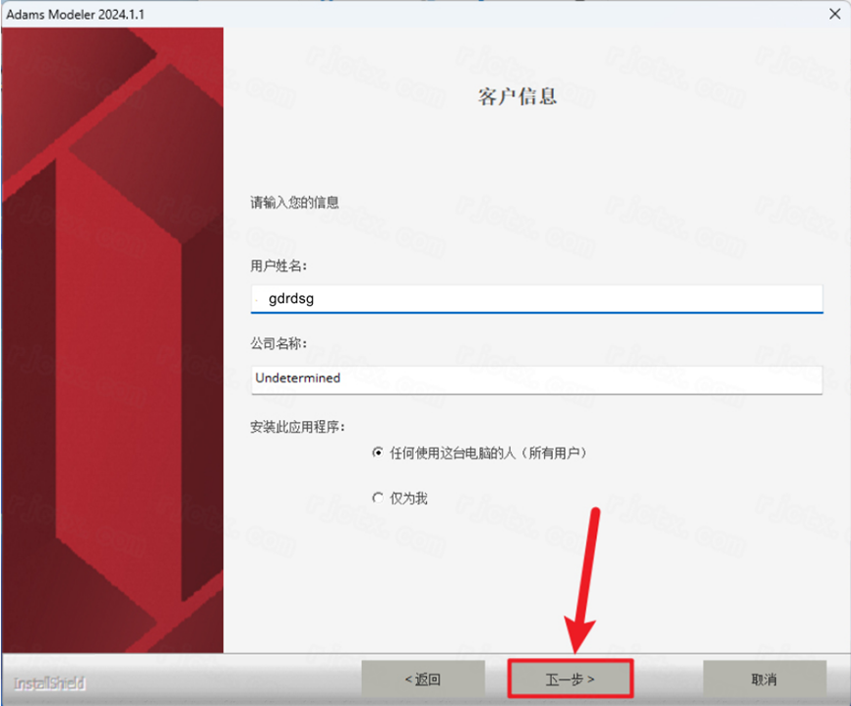The image size is (851, 706).
Task: Click the 请输入您的信息 instruction text
Action: (x=294, y=203)
